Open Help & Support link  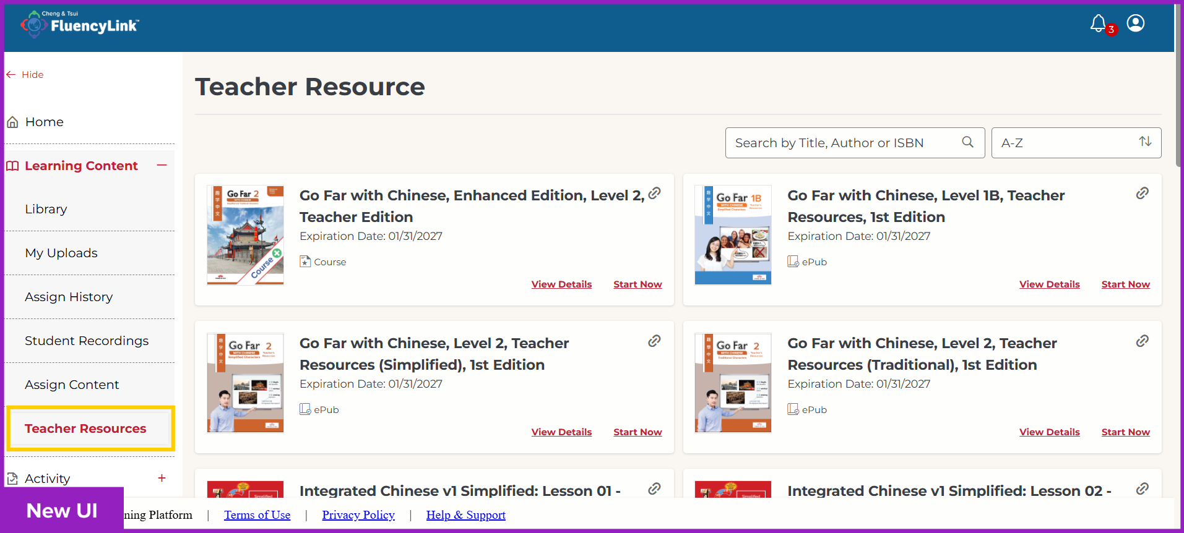coord(466,515)
